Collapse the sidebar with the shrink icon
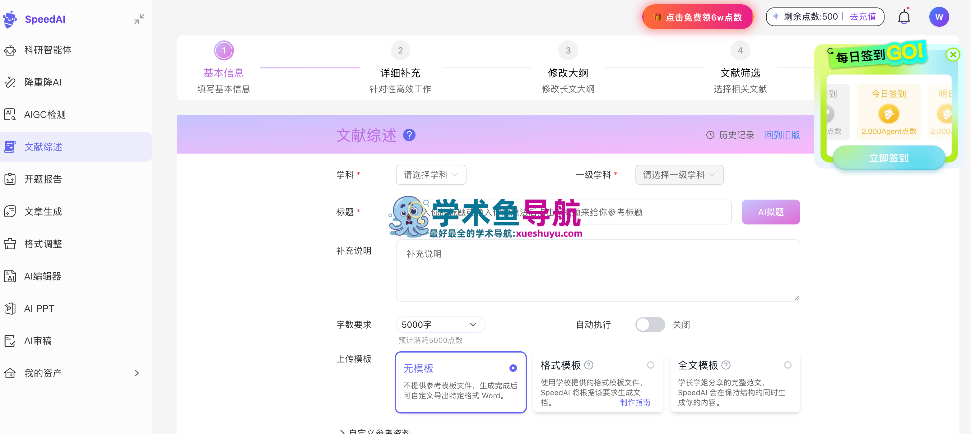The height and width of the screenshot is (434, 971). tap(139, 19)
